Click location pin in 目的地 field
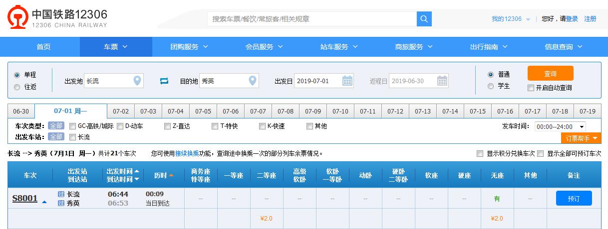This screenshot has width=608, height=229. click(x=253, y=81)
